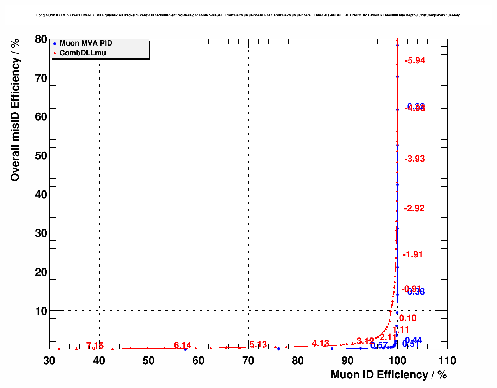This screenshot has height=388, width=497.
Task: Click the y-axis tick label '60'
Action: 41,117
